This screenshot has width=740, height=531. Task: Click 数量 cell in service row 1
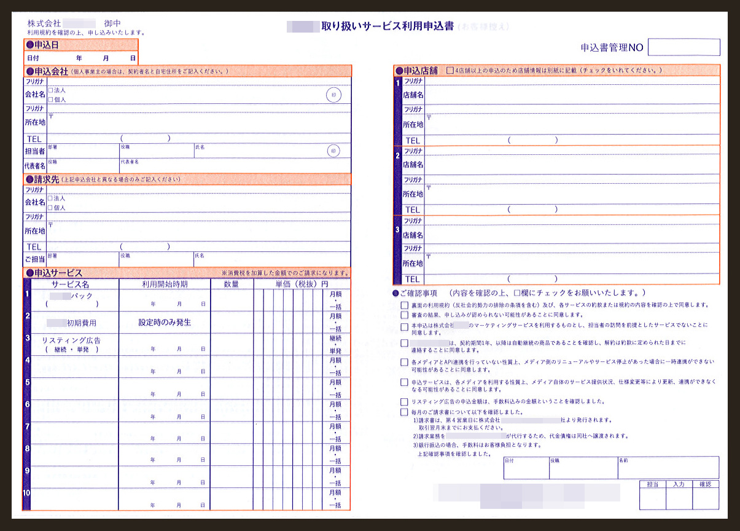(x=232, y=300)
